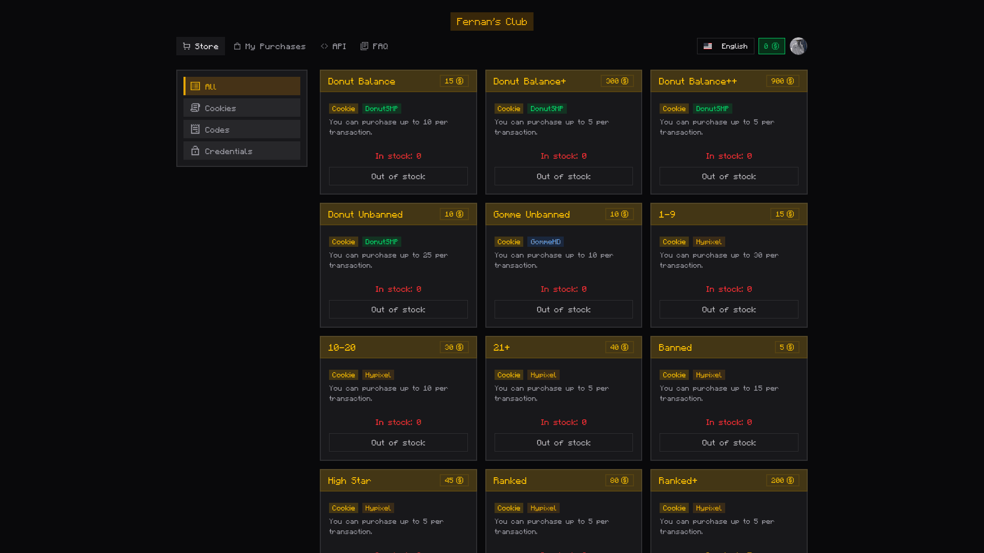Click Hypixel tag on High Star card
Image resolution: width=984 pixels, height=553 pixels.
click(378, 508)
